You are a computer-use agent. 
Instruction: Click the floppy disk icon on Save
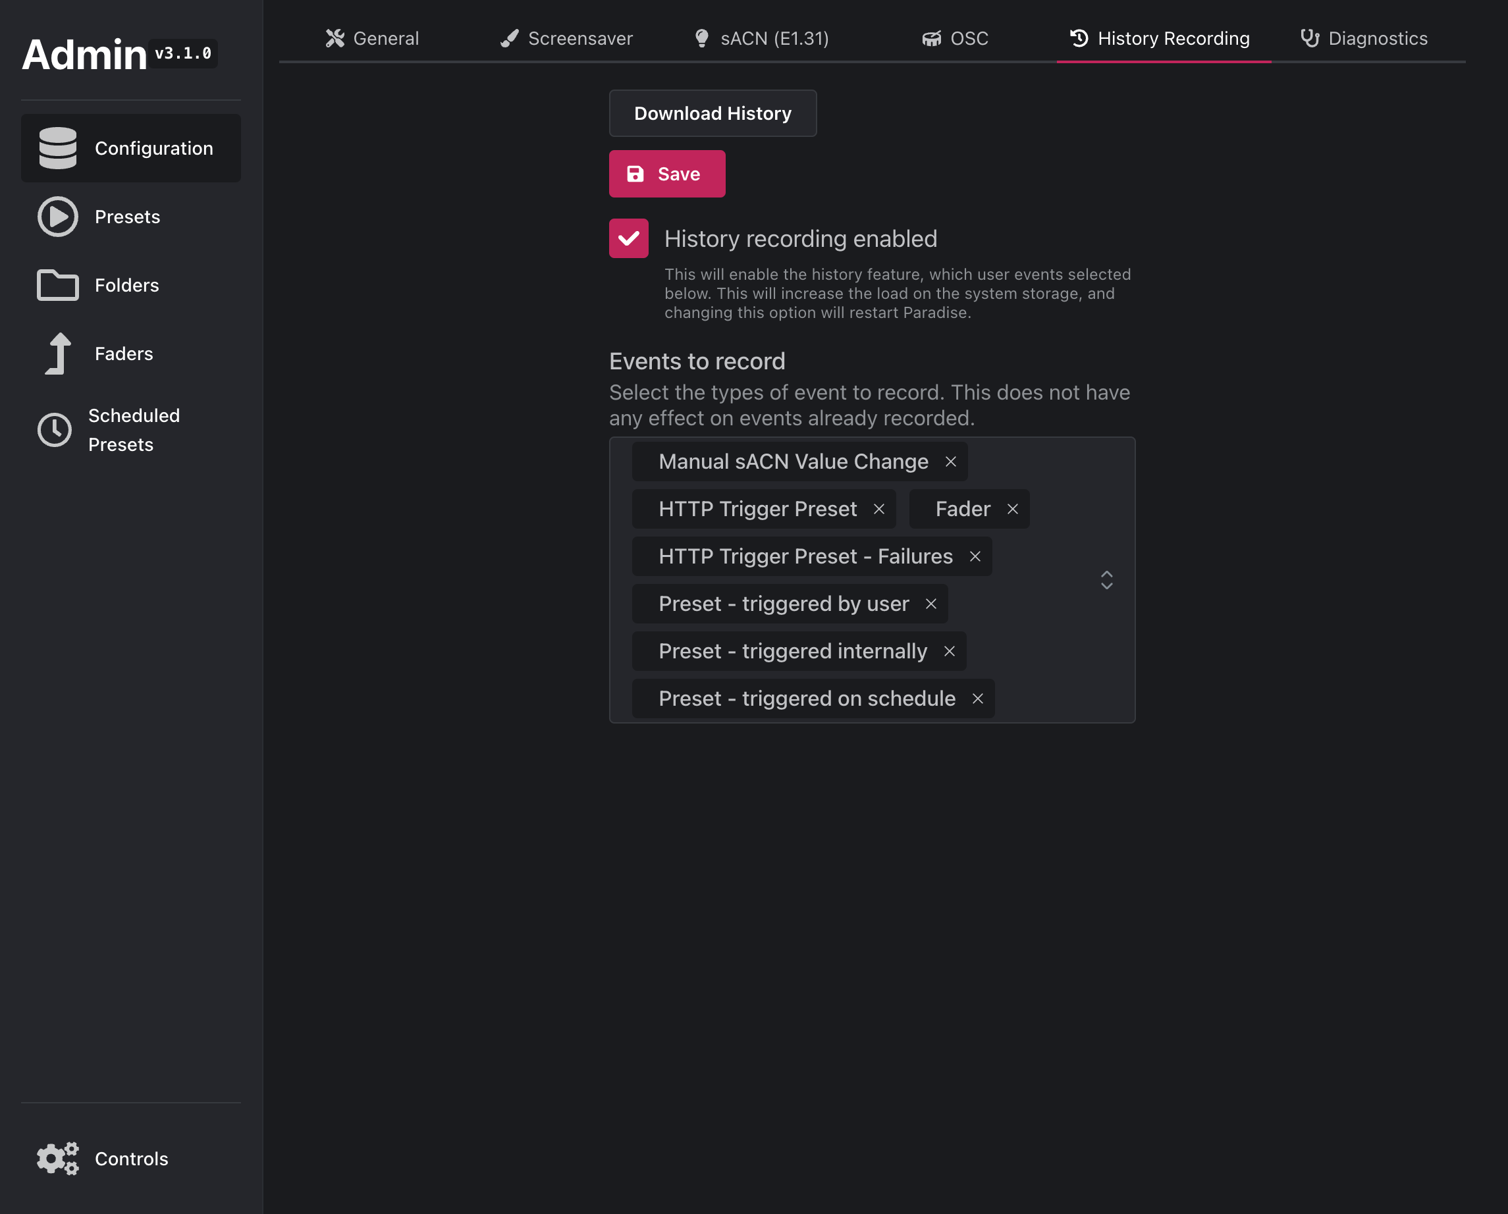[635, 174]
